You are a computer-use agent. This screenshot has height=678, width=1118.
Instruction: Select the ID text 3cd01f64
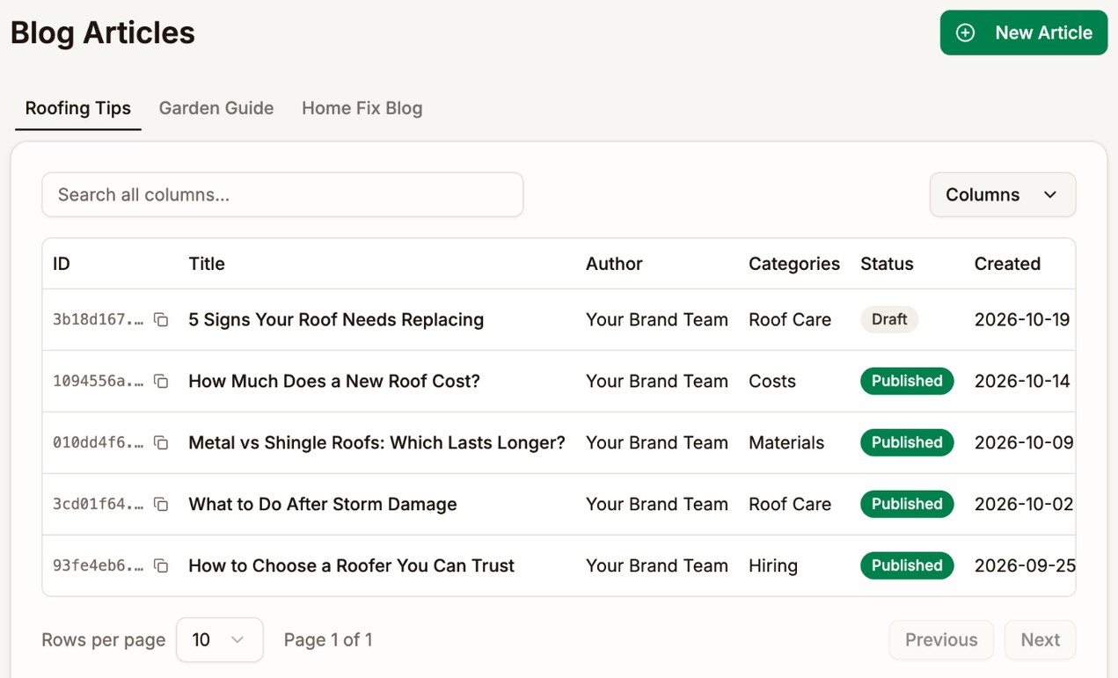[x=98, y=504]
